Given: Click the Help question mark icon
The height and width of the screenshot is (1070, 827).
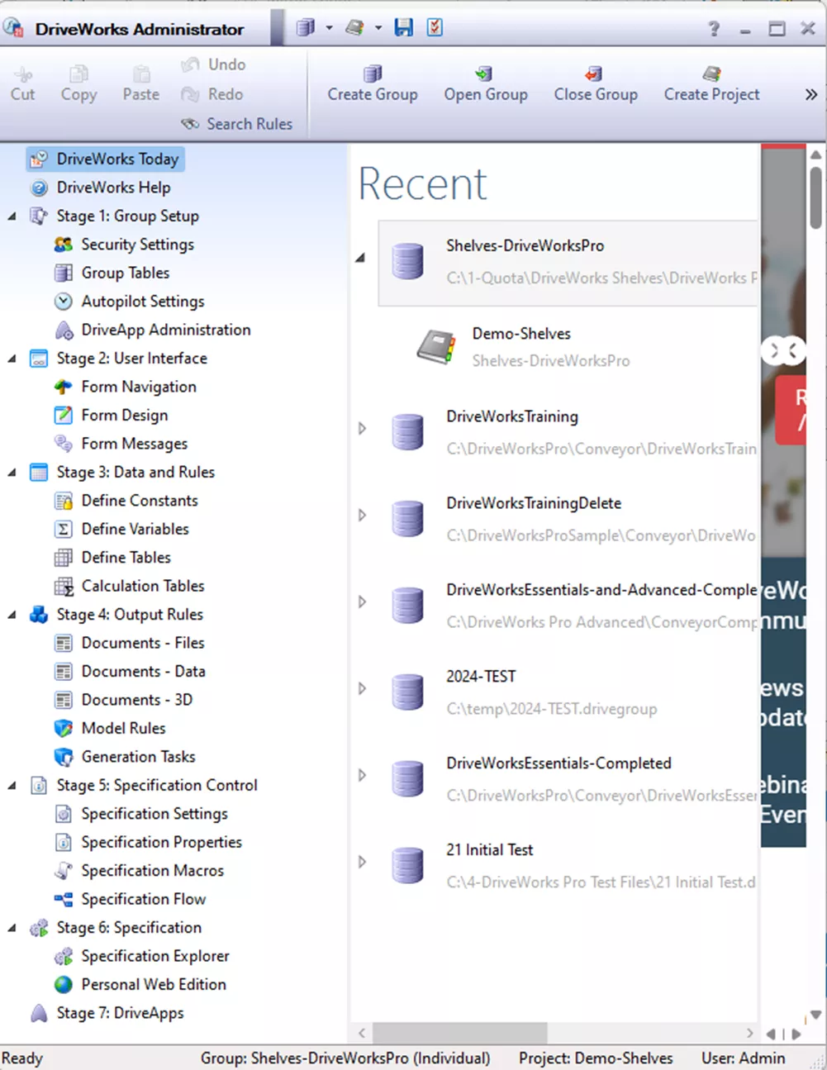Looking at the screenshot, I should (x=714, y=29).
